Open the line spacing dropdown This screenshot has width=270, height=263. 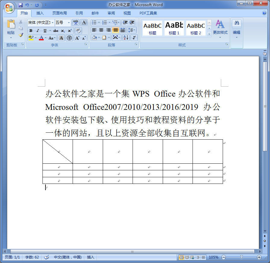click(x=132, y=30)
